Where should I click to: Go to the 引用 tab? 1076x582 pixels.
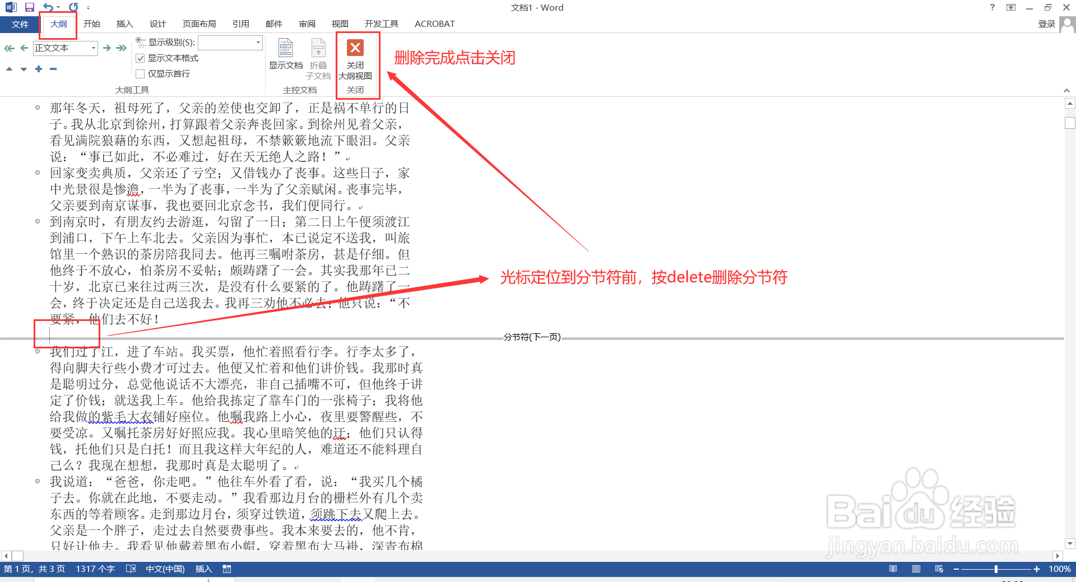241,24
